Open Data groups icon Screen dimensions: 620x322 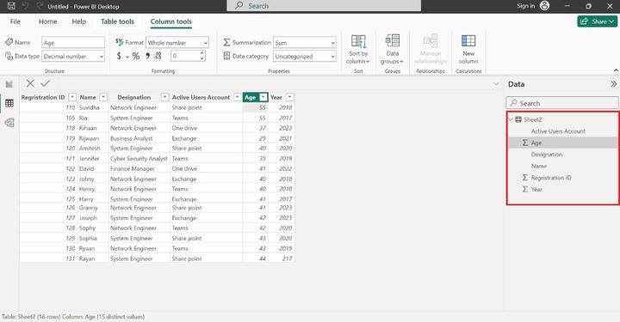tap(393, 40)
